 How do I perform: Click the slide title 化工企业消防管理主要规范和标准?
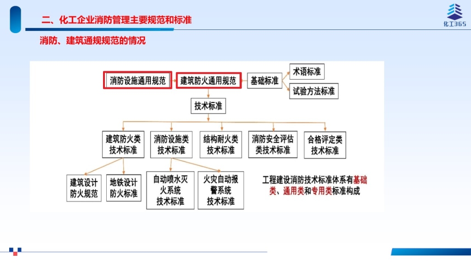[126, 20]
